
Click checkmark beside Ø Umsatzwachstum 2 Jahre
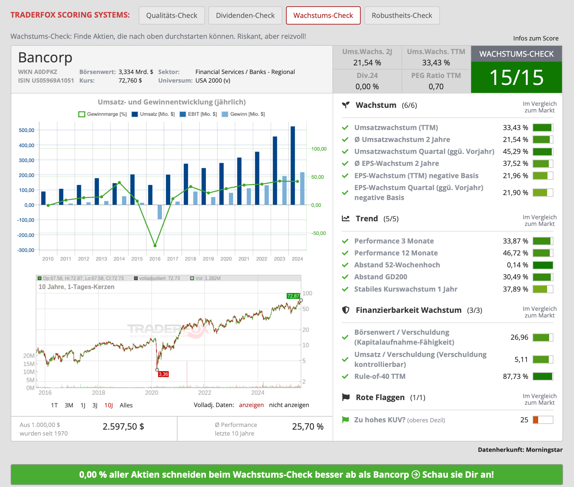pyautogui.click(x=345, y=140)
